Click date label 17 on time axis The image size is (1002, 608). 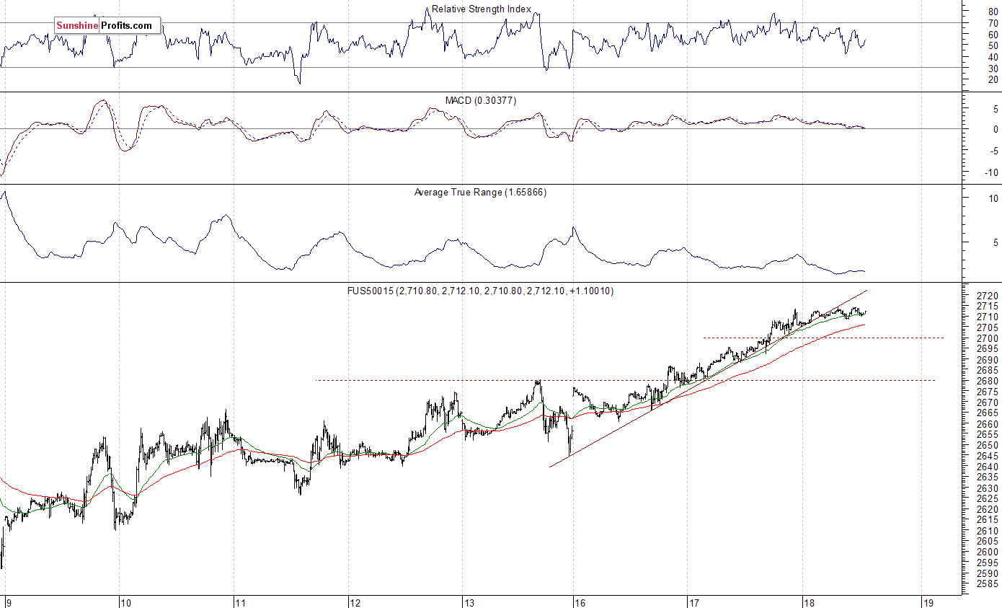tap(694, 602)
